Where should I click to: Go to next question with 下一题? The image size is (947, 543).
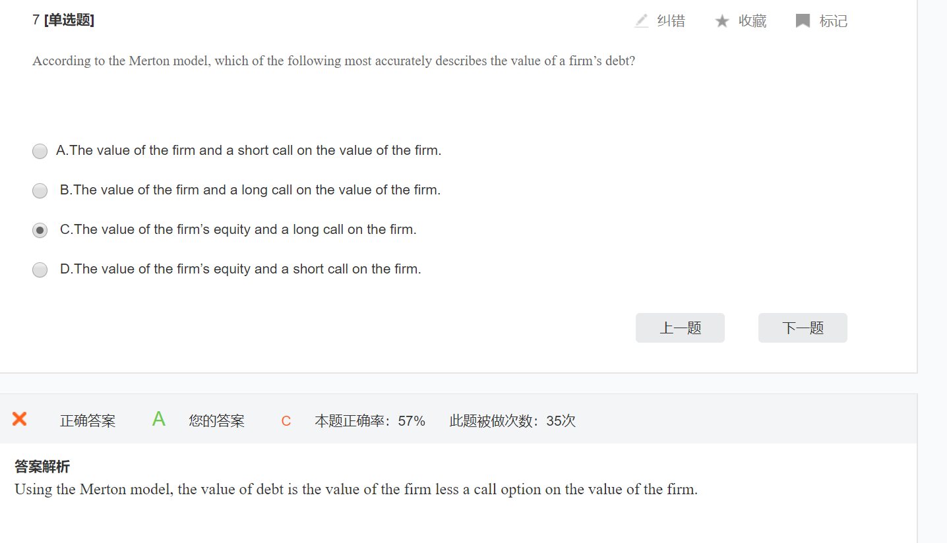pyautogui.click(x=803, y=328)
